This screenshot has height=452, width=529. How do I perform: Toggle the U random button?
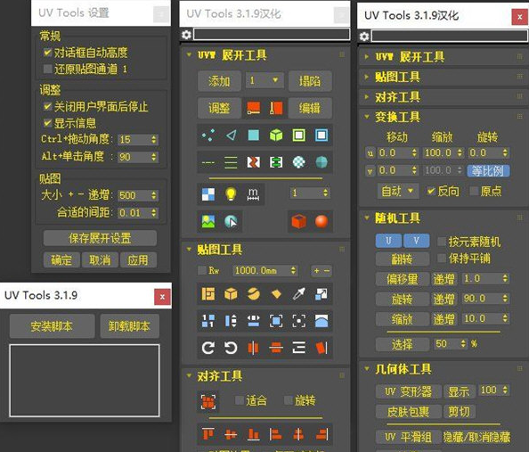click(388, 241)
